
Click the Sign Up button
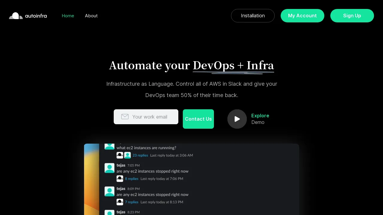pos(352,16)
